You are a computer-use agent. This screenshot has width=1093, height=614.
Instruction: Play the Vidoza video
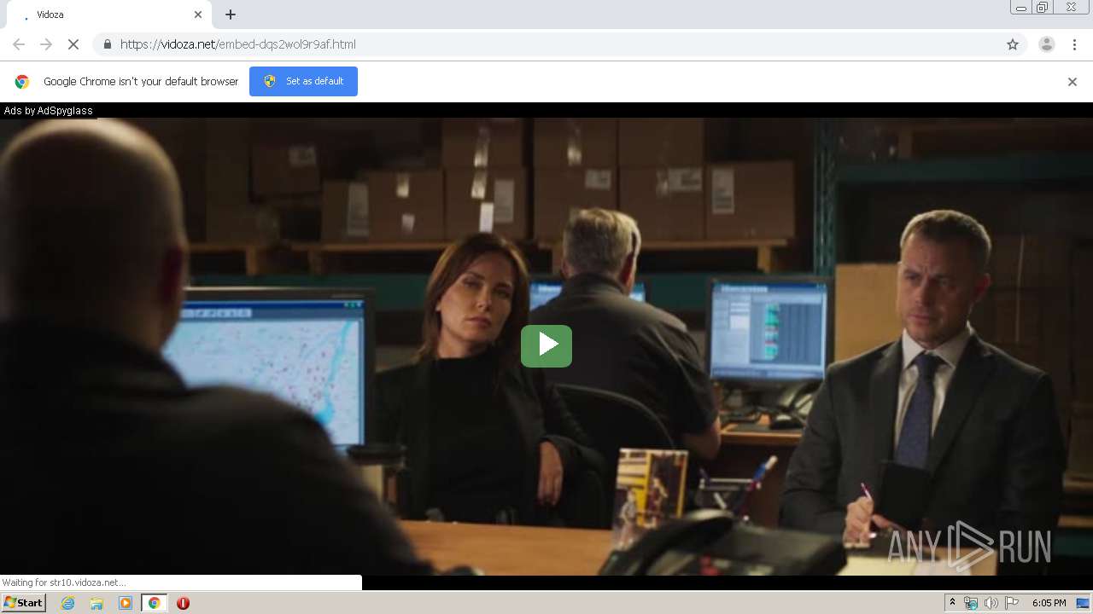[546, 345]
